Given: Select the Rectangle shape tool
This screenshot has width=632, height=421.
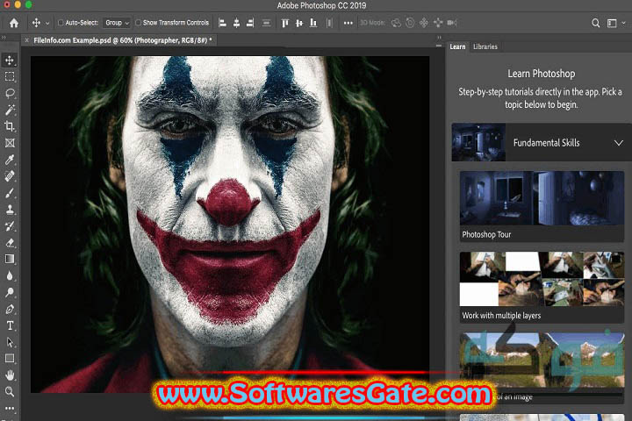Looking at the screenshot, I should pos(10,359).
